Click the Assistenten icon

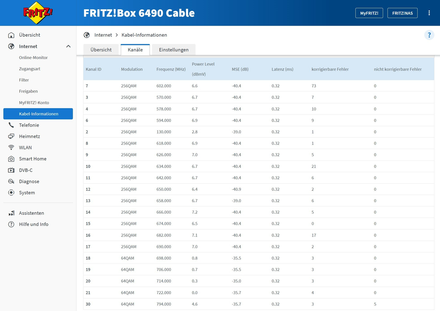11,213
